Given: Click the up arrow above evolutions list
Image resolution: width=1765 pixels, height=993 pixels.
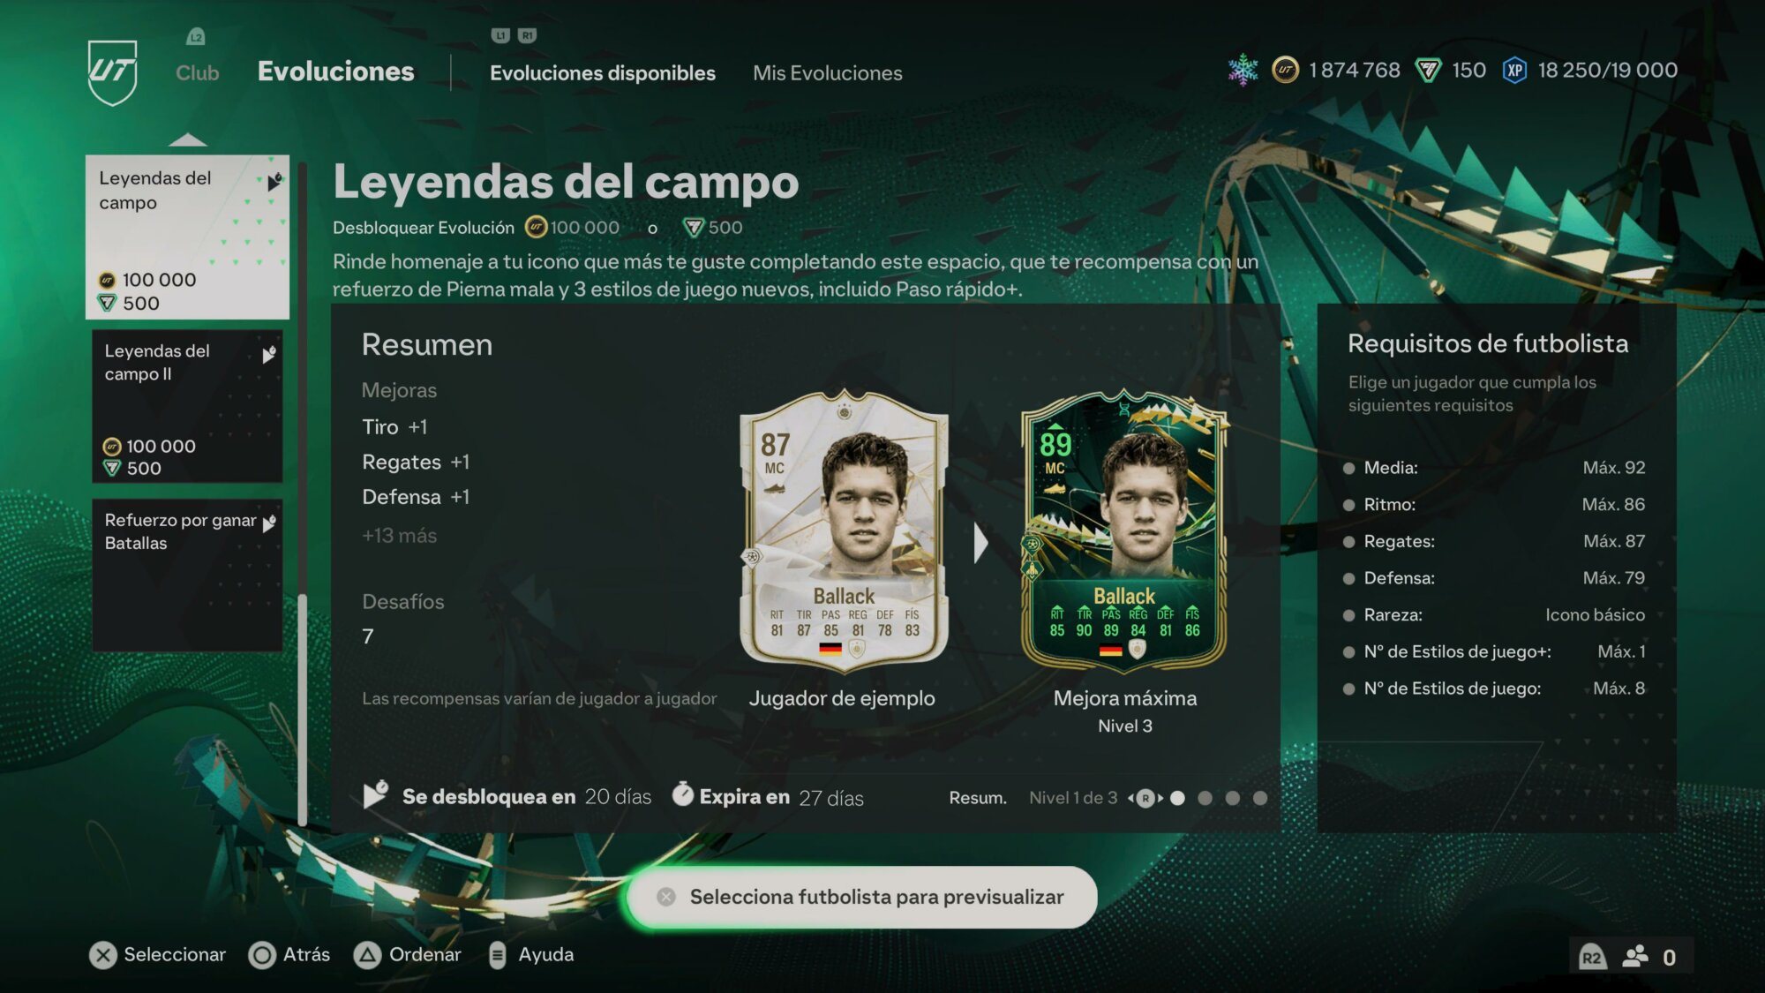Looking at the screenshot, I should click(187, 139).
